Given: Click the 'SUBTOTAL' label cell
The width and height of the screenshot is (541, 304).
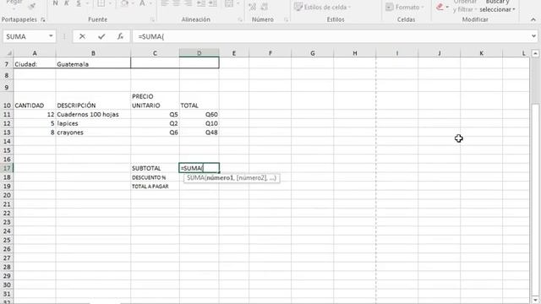Looking at the screenshot, I should click(x=155, y=168).
